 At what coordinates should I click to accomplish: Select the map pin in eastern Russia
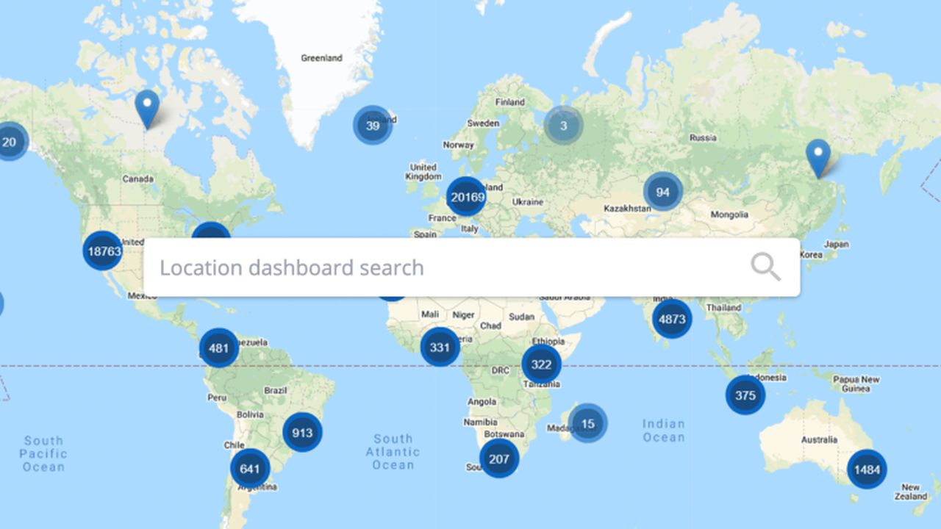pyautogui.click(x=817, y=156)
